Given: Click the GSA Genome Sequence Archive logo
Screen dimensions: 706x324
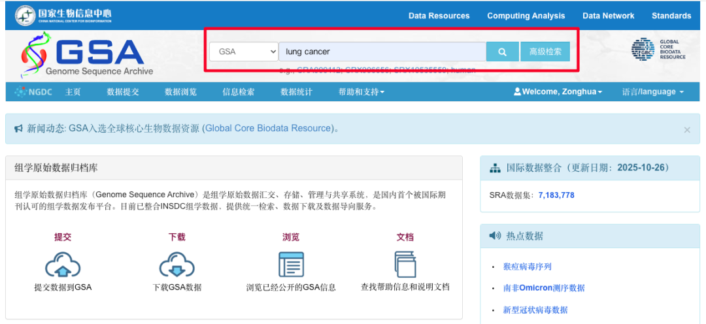Looking at the screenshot, I should pos(87,55).
